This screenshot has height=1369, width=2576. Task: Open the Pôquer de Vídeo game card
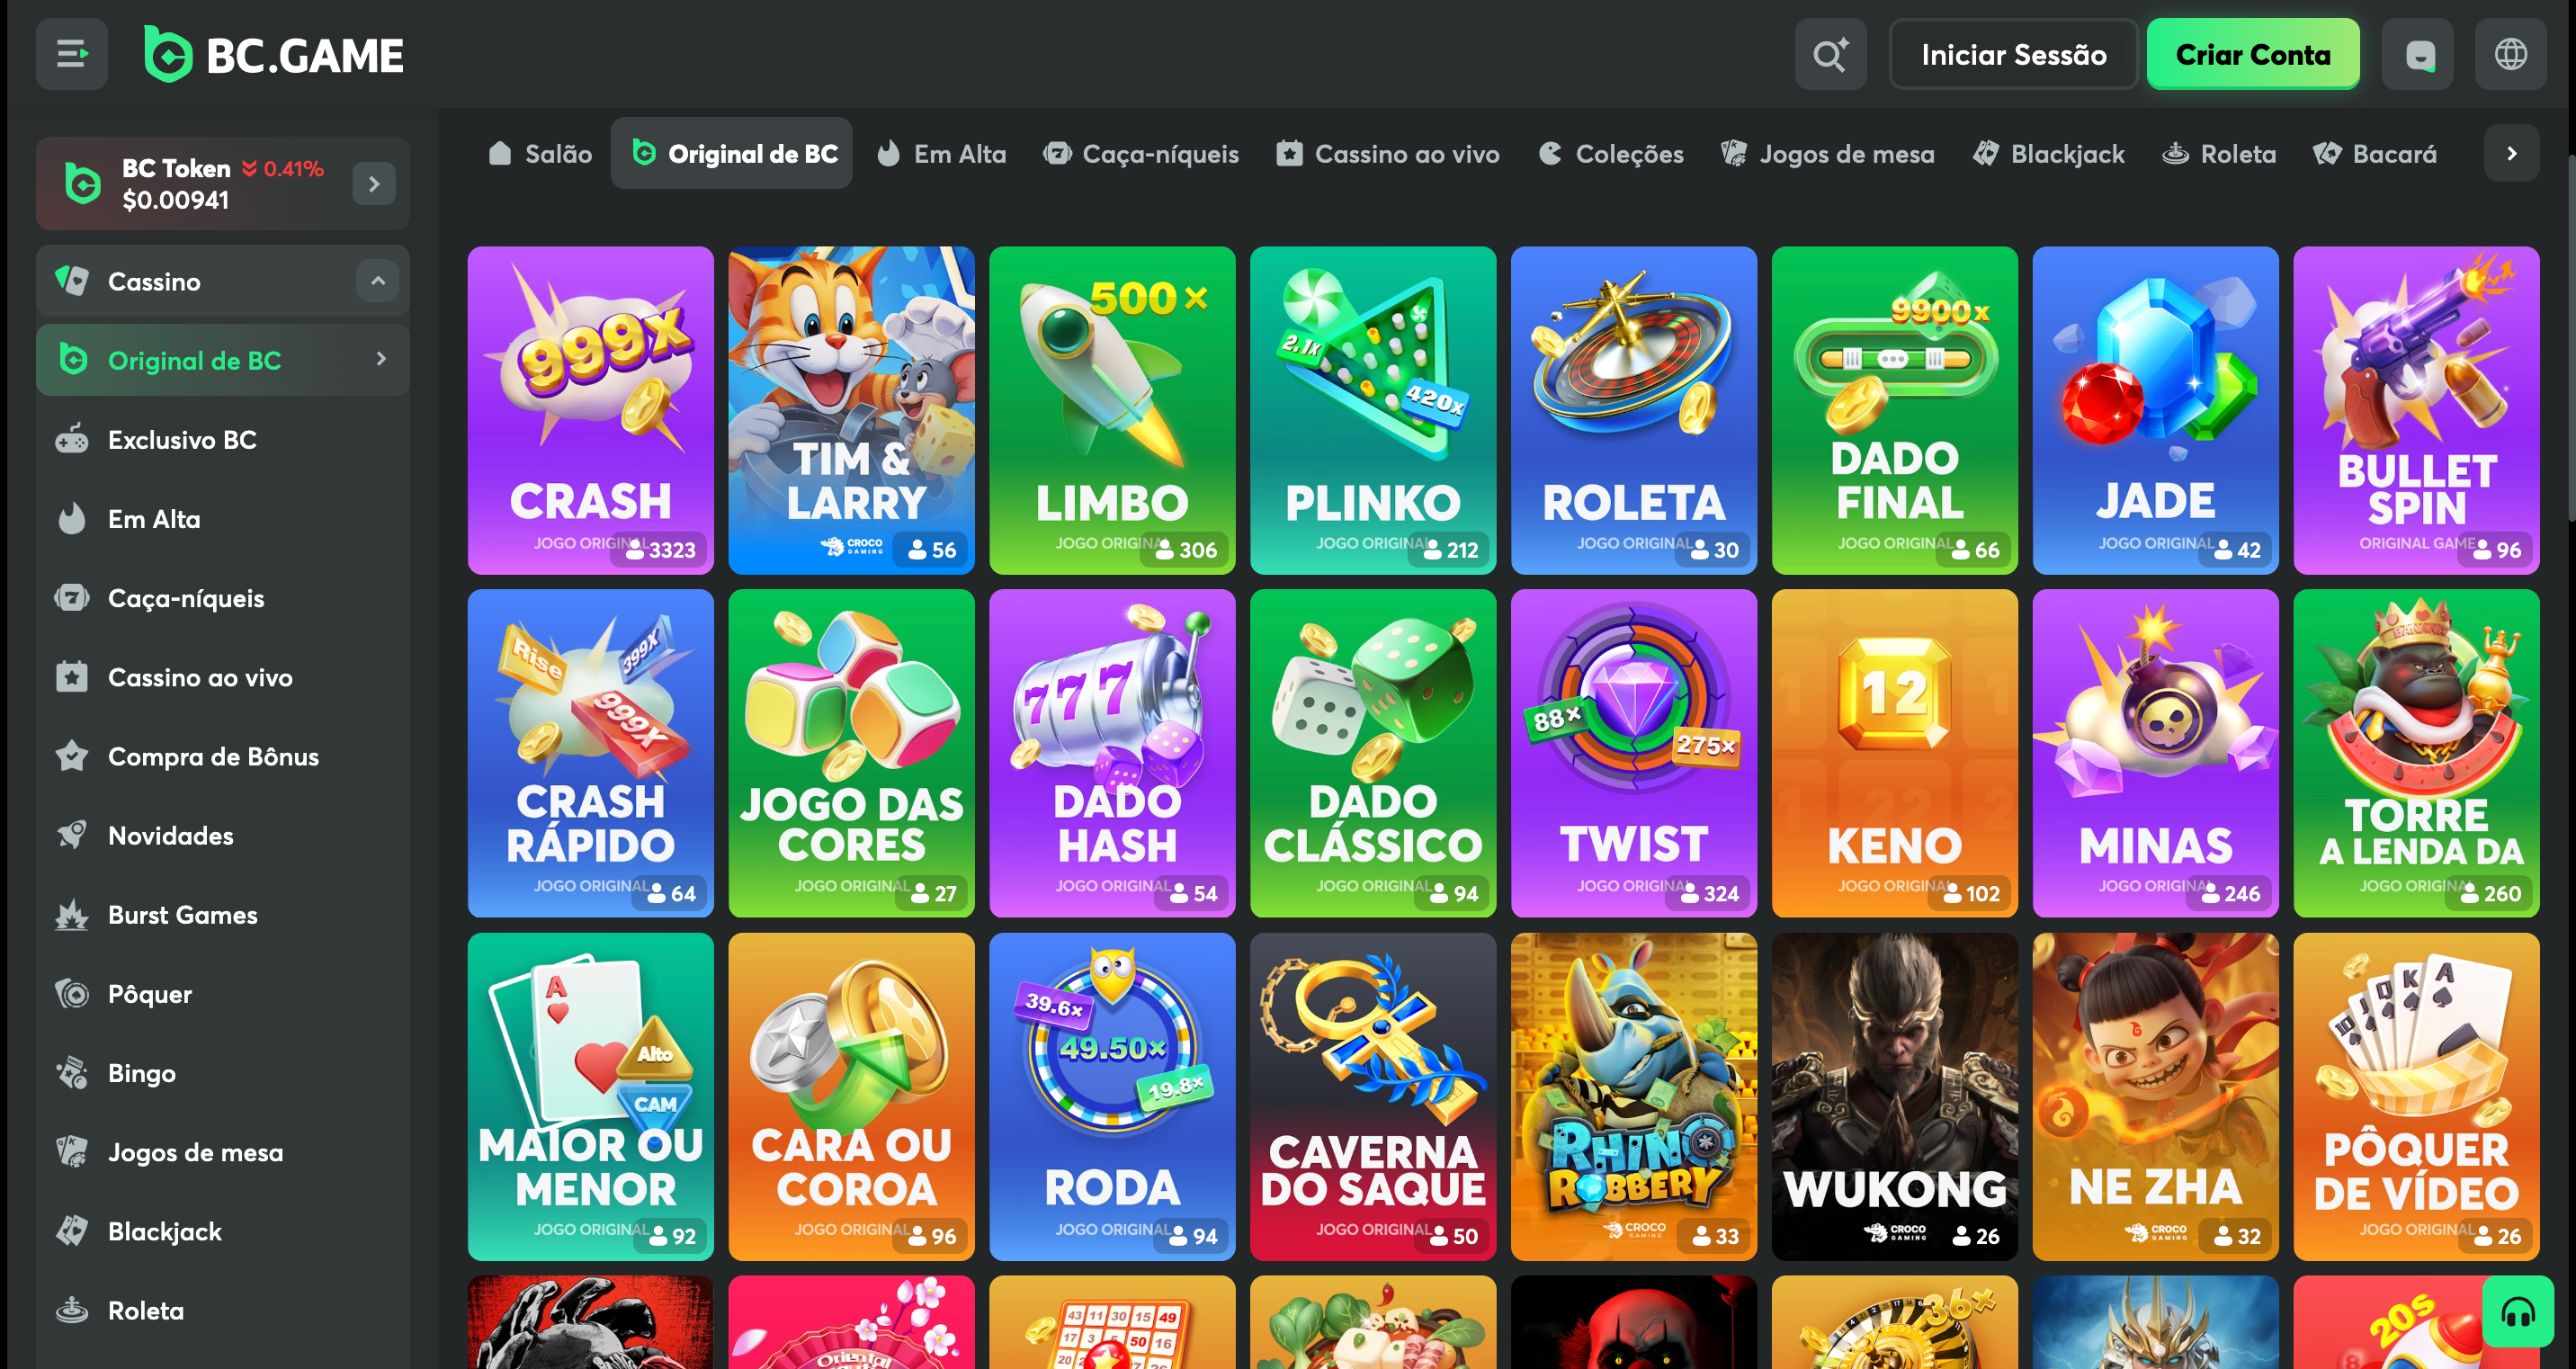[2417, 1097]
